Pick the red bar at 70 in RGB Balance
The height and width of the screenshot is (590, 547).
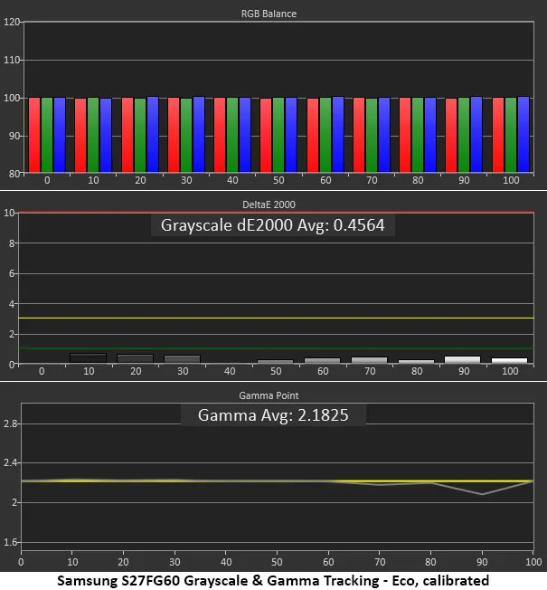click(x=359, y=134)
